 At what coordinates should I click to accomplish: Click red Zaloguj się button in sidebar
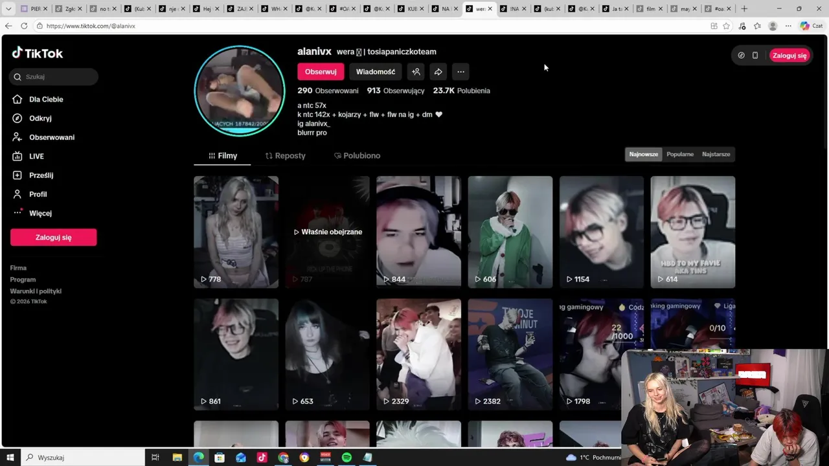point(53,238)
